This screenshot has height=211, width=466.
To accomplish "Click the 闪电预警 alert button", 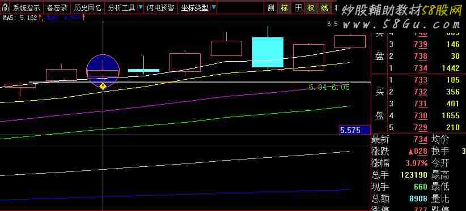I will pos(160,8).
